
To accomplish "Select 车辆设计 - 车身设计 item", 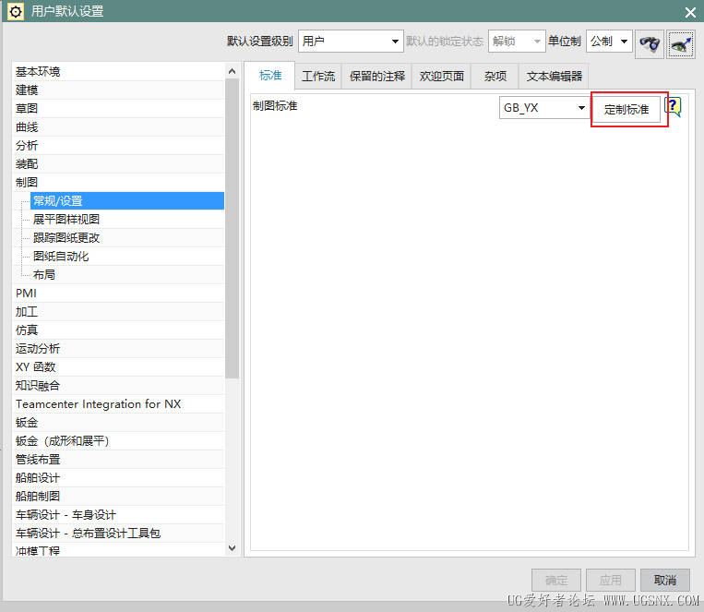I will click(118, 514).
